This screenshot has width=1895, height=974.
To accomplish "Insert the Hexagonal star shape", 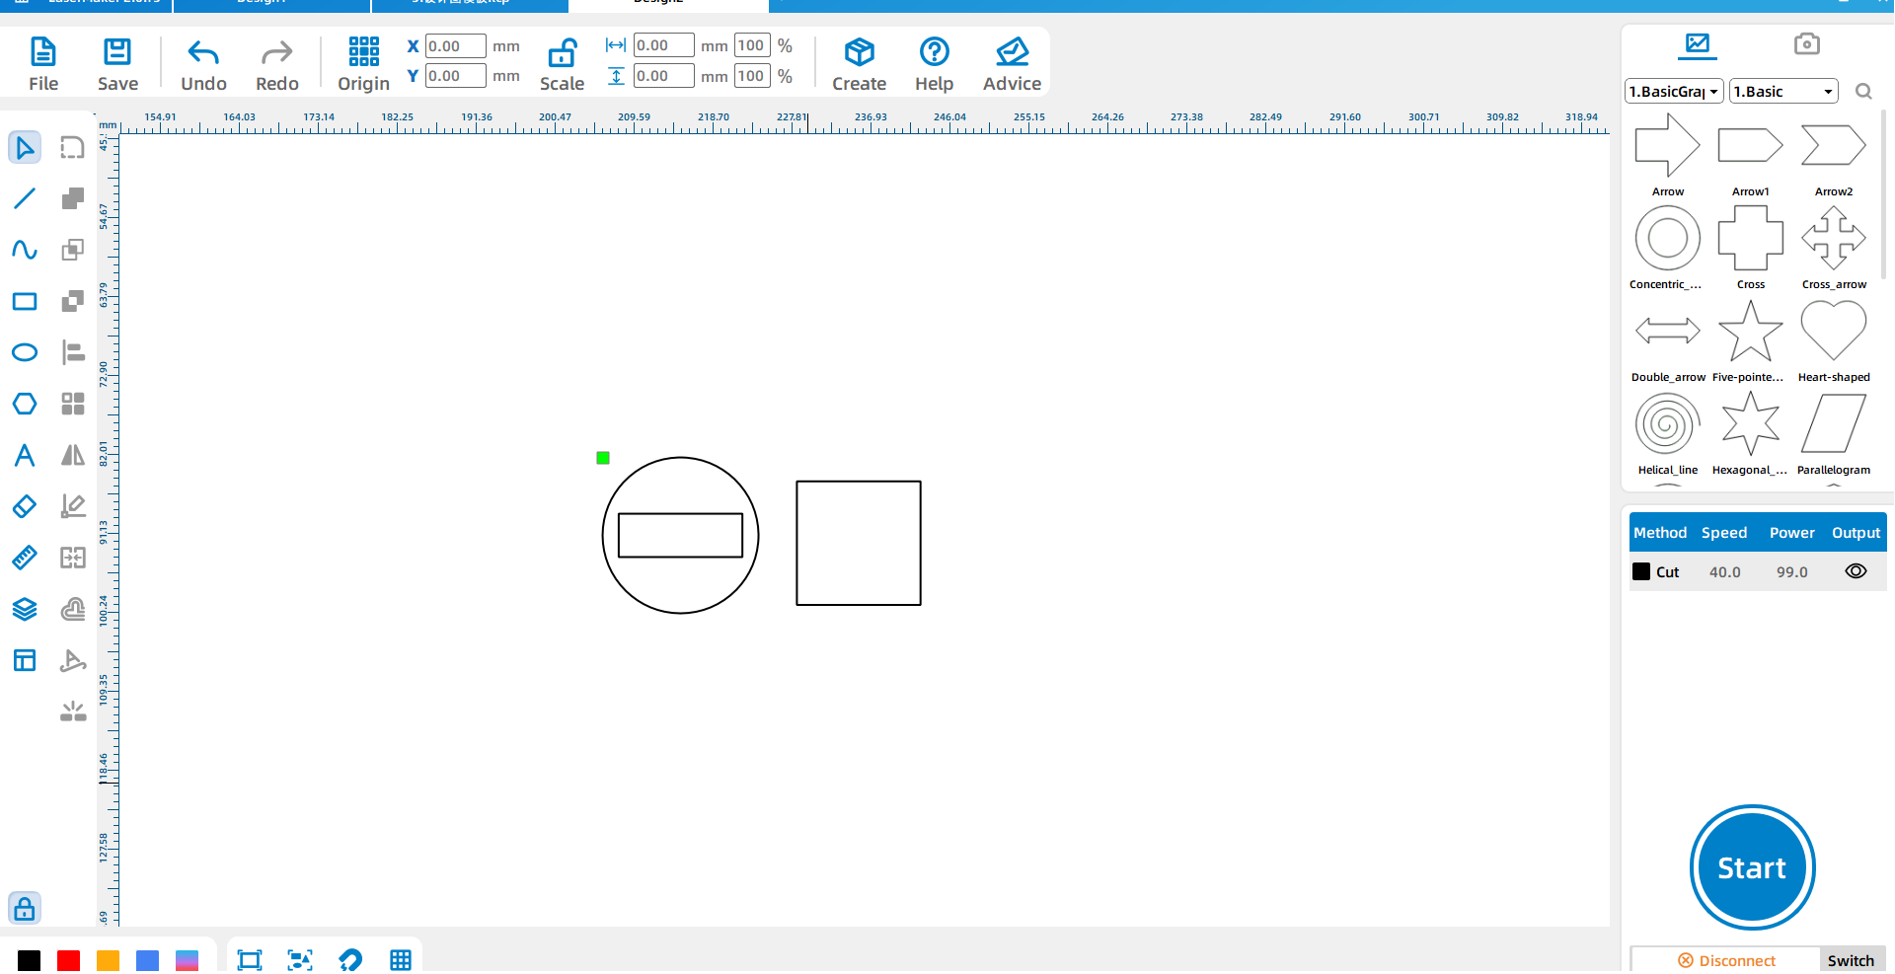I will coord(1750,423).
